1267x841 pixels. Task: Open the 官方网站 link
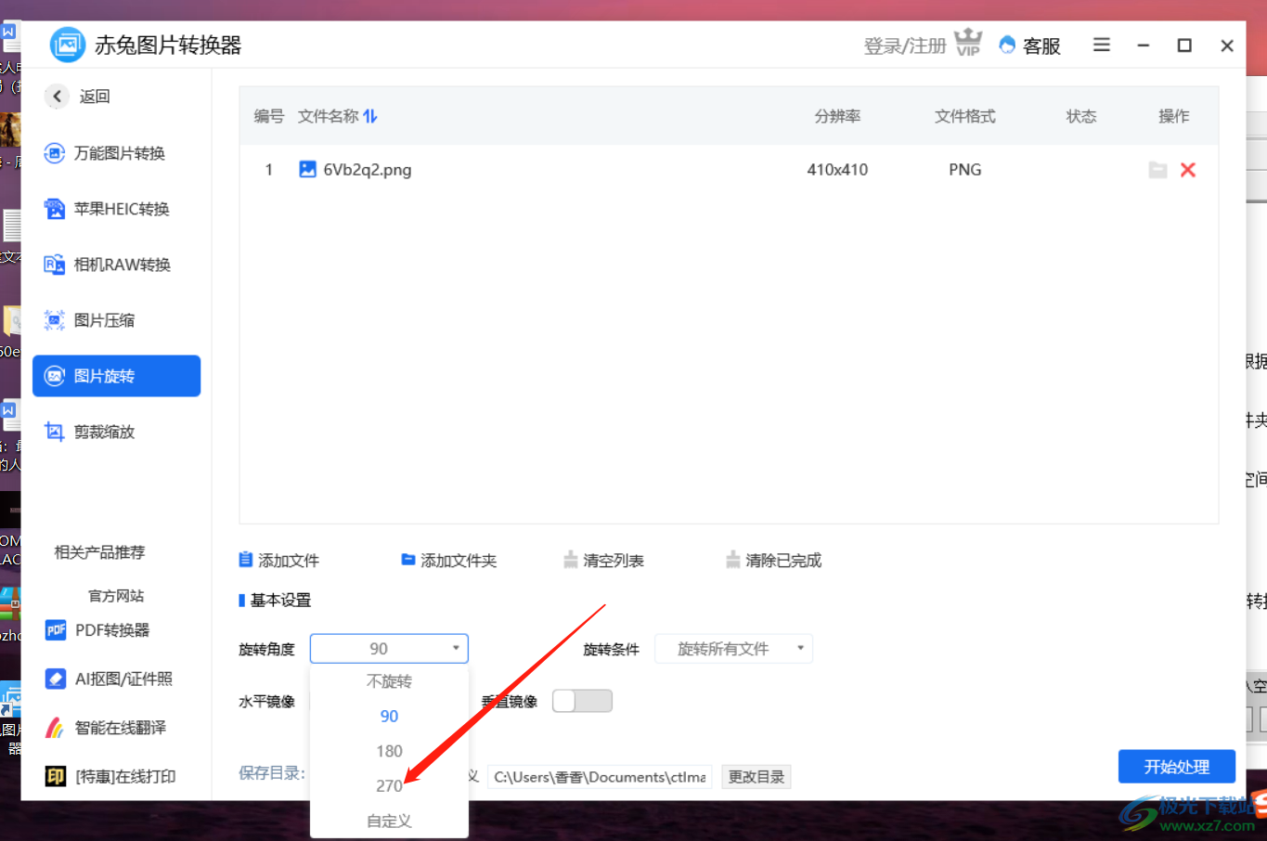pyautogui.click(x=116, y=596)
